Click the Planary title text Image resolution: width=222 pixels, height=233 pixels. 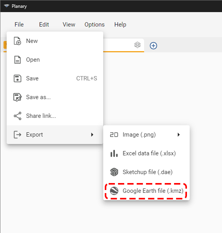pos(19,6)
